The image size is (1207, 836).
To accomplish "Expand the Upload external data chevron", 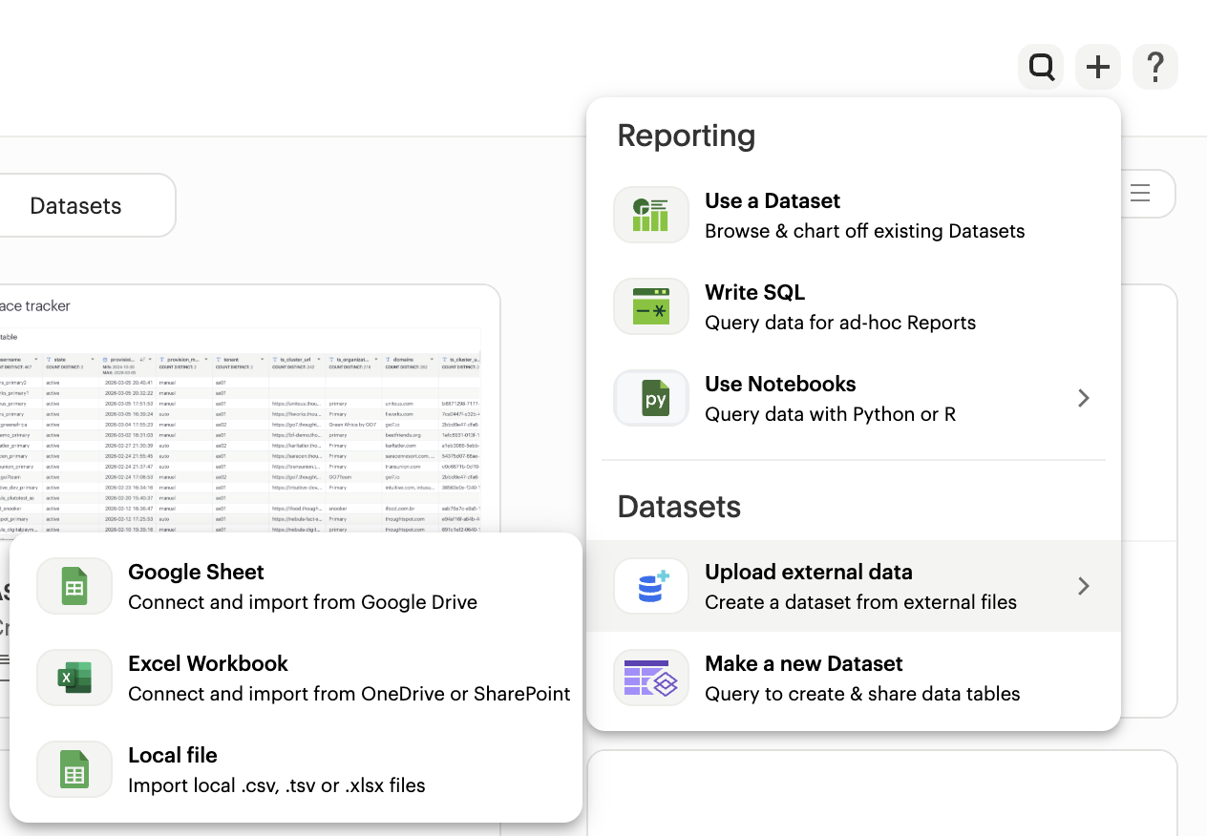I will click(x=1084, y=586).
